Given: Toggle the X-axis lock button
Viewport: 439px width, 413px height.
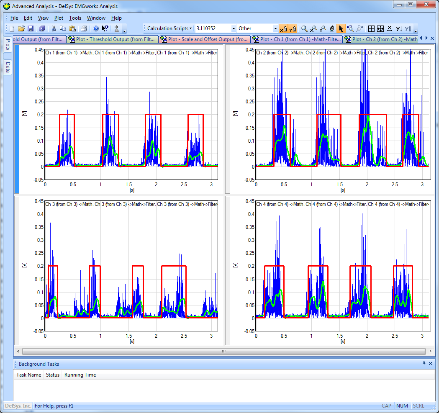Looking at the screenshot, I should pyautogui.click(x=283, y=29).
